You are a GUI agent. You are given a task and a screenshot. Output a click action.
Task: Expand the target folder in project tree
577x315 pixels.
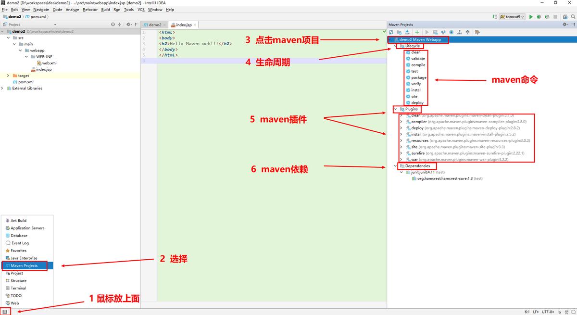tap(8, 76)
